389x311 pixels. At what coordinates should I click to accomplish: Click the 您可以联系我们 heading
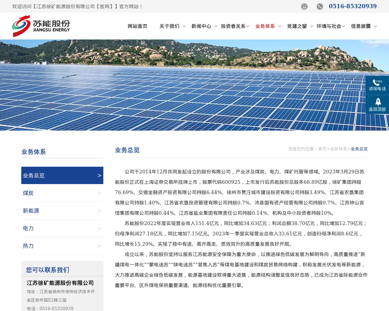click(48, 270)
